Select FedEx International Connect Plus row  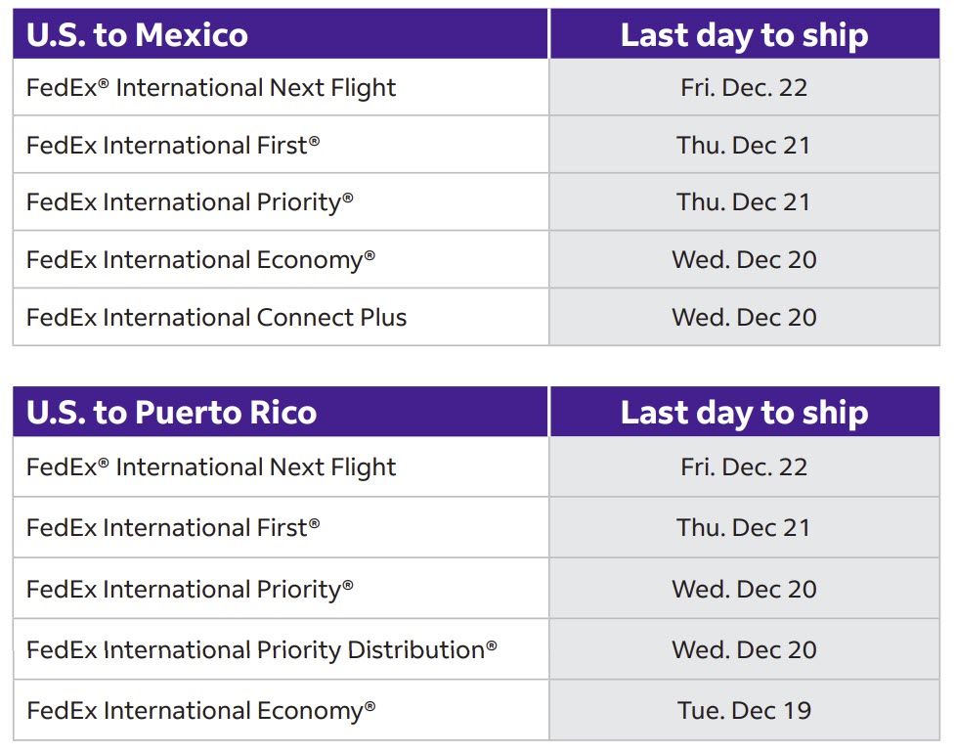[x=216, y=318]
